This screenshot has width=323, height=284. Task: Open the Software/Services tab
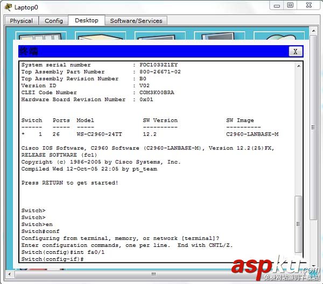(136, 21)
